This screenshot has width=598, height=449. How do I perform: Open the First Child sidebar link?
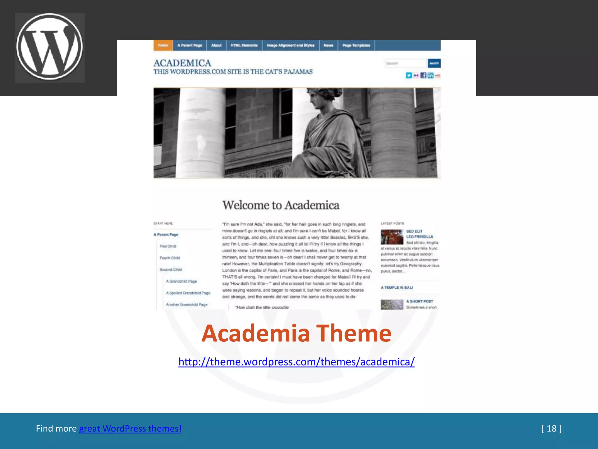coord(168,246)
